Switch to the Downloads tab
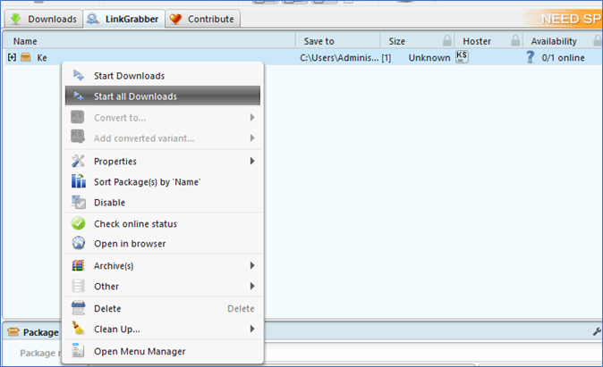Viewport: 603px width, 367px height. [x=42, y=19]
